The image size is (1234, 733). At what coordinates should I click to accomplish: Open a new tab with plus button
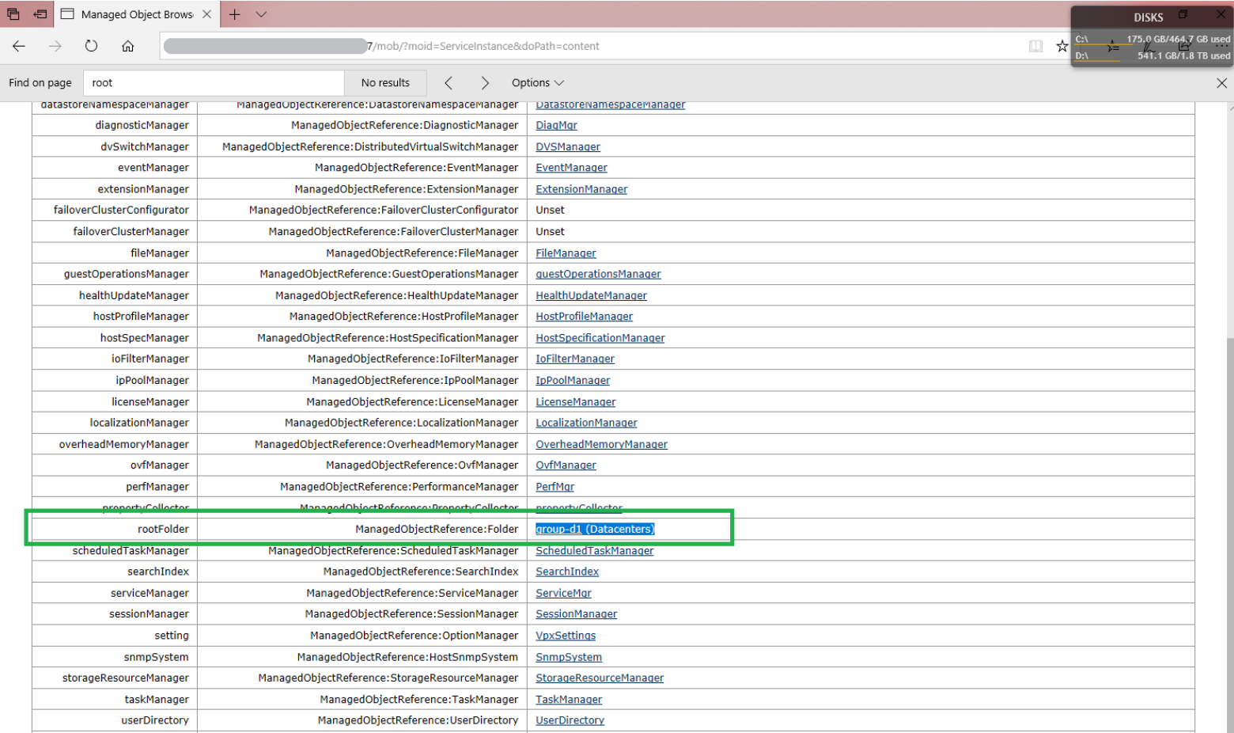tap(234, 14)
